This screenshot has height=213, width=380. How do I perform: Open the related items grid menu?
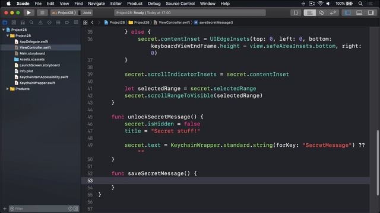tap(85, 22)
